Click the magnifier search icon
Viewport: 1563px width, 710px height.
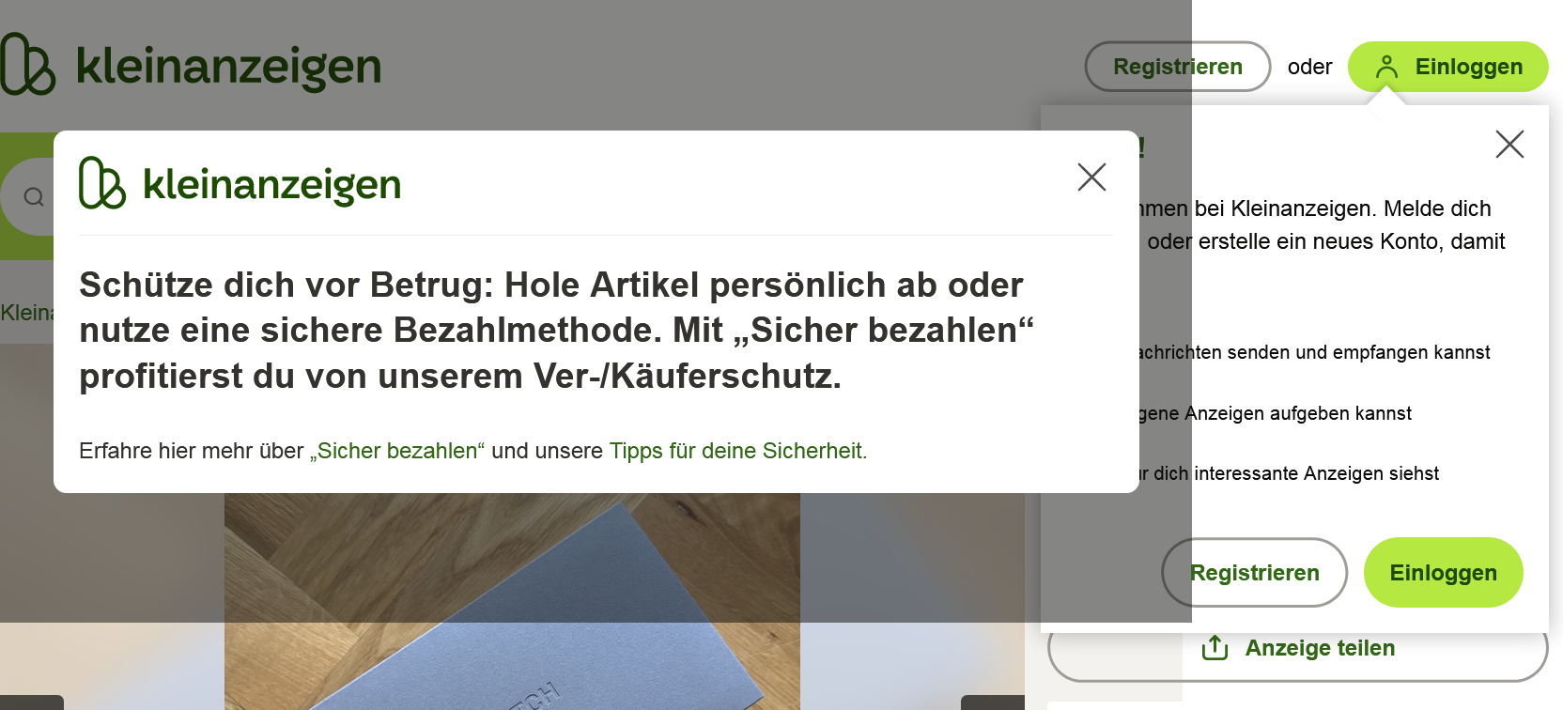pyautogui.click(x=34, y=196)
